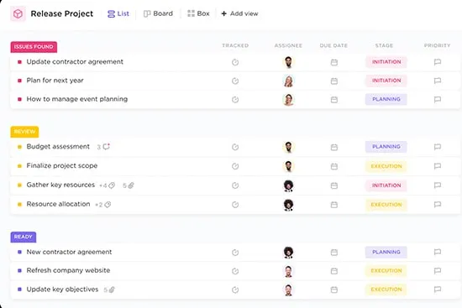Set due date for Update key objectives

coord(334,290)
